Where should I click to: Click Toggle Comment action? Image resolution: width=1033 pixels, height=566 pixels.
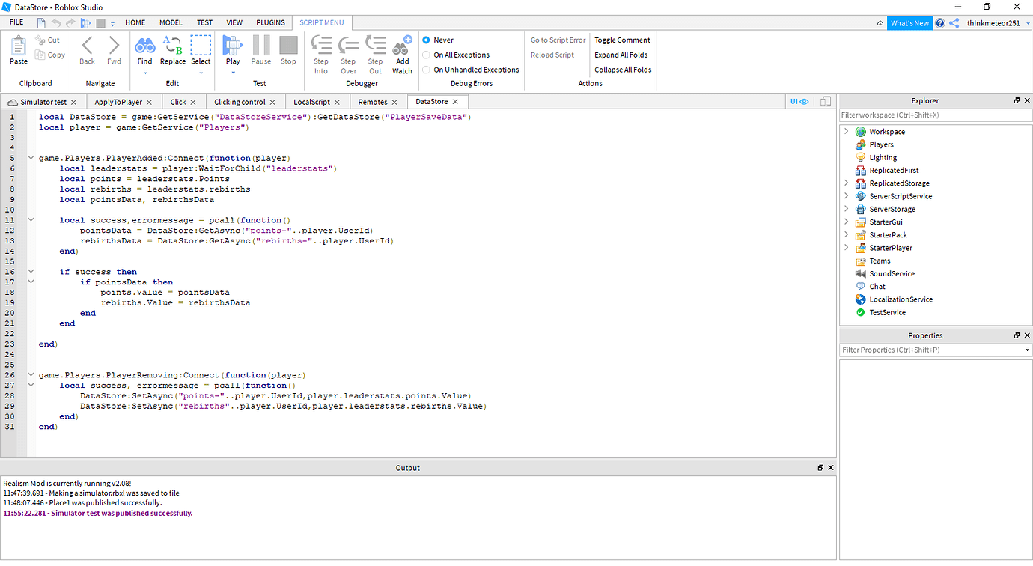tap(622, 40)
